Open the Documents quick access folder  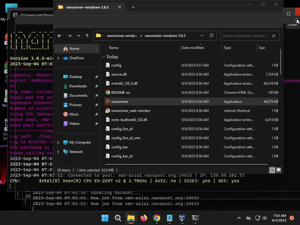[78, 96]
